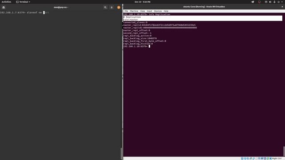Image resolution: width=285 pixels, height=160 pixels.
Task: Open search in the Terminal window
Action: point(105,8)
